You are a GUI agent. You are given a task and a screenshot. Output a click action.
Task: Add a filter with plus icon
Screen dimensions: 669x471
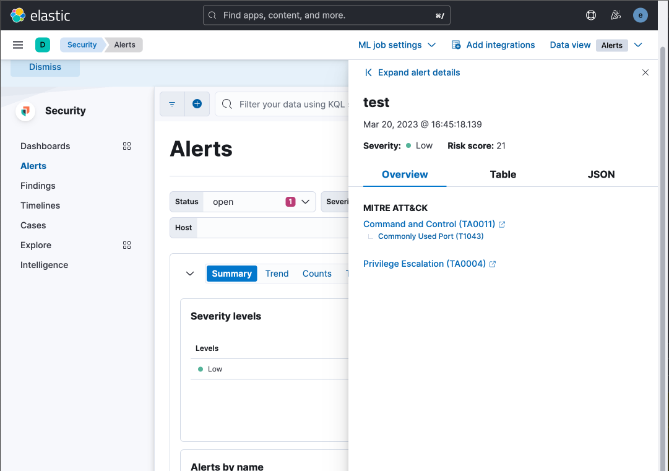[x=197, y=104]
